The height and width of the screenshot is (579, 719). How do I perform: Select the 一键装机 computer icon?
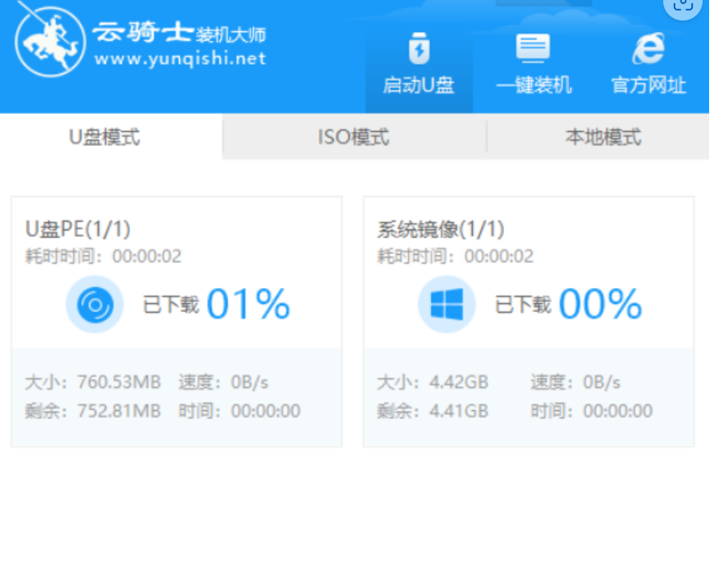(533, 48)
